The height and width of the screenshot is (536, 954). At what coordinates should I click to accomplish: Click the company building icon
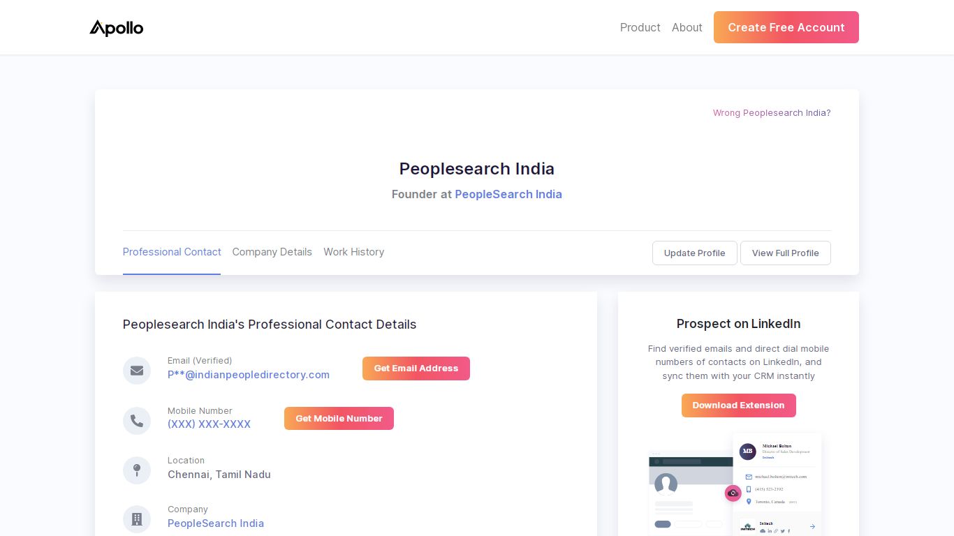(137, 519)
